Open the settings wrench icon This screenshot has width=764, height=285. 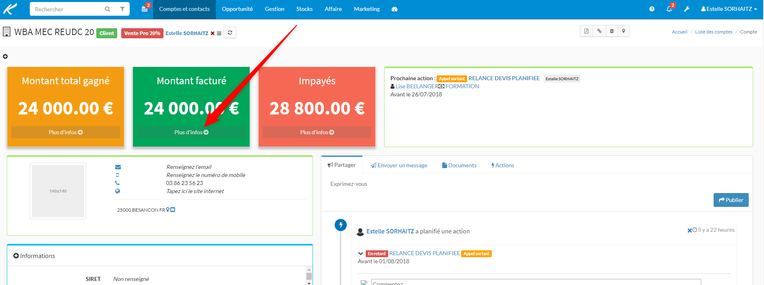[687, 9]
